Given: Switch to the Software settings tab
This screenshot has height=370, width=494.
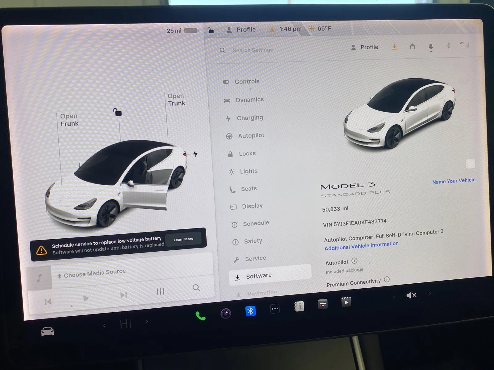Looking at the screenshot, I should (259, 275).
